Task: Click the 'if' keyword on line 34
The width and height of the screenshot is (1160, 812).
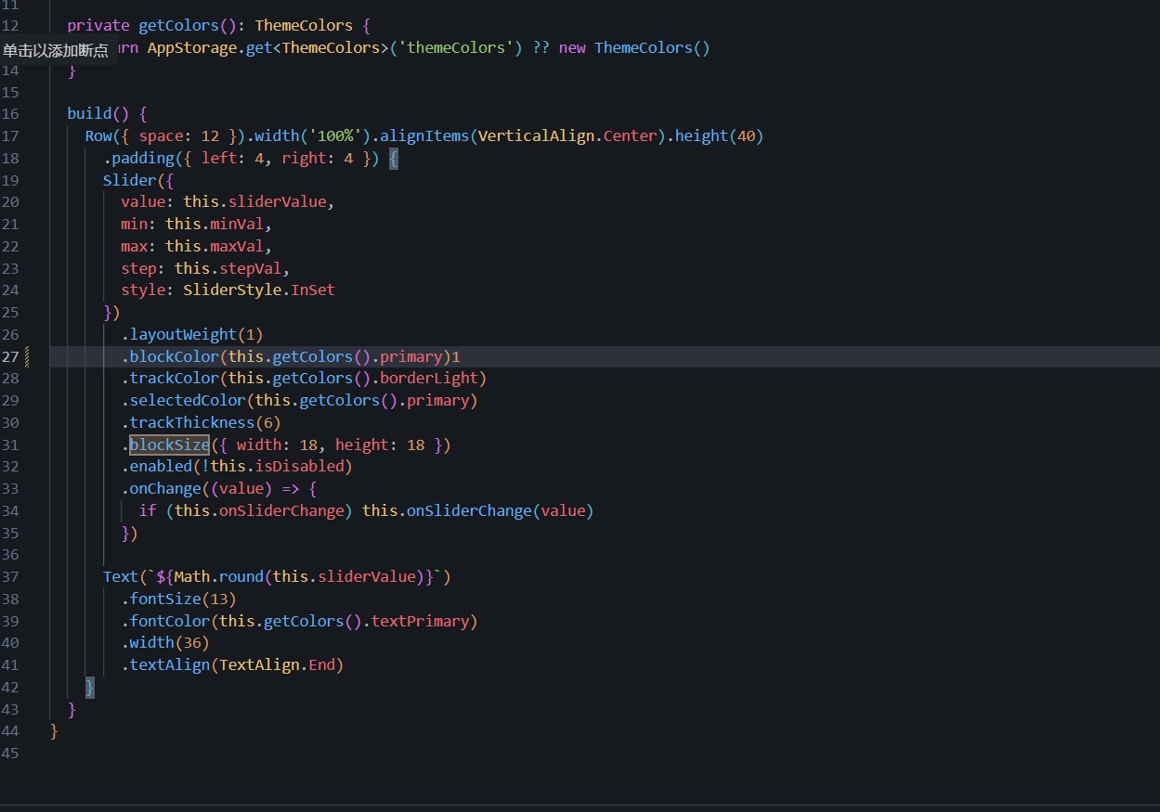Action: tap(148, 510)
